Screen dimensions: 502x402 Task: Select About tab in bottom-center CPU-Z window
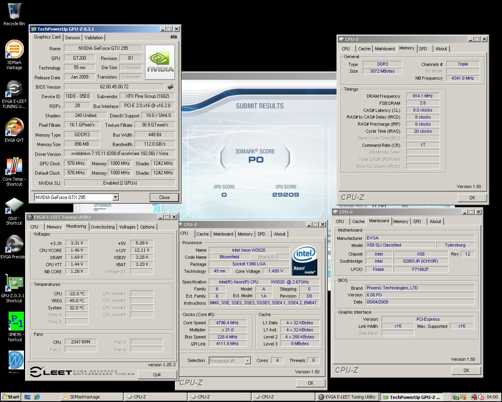(x=280, y=234)
